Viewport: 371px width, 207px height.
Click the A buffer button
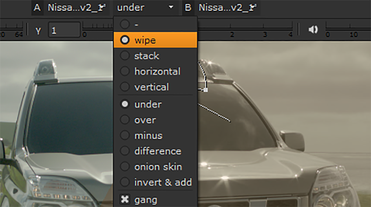coord(37,8)
